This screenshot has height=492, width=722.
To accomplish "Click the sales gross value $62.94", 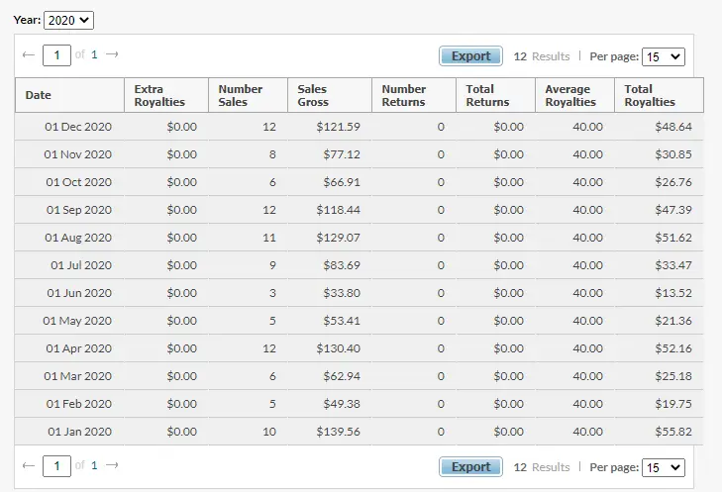I will pyautogui.click(x=342, y=376).
